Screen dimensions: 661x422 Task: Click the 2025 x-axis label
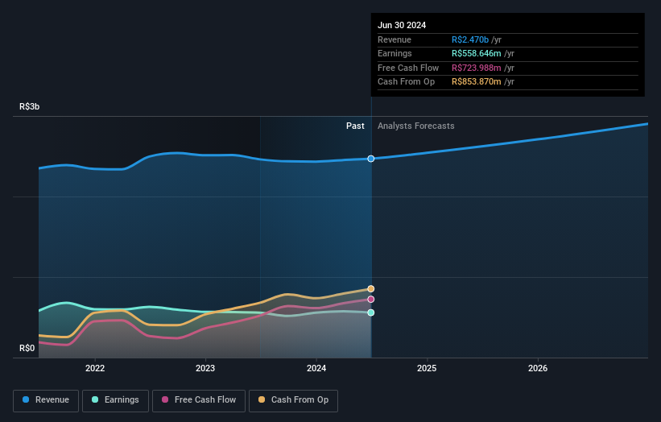pos(427,369)
